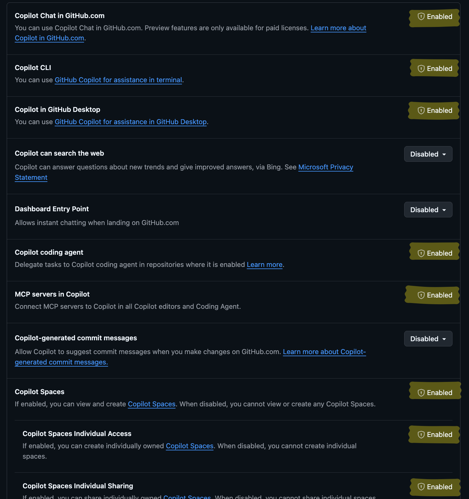Open the Copilot can search the web dropdown
469x499 pixels.
point(428,154)
